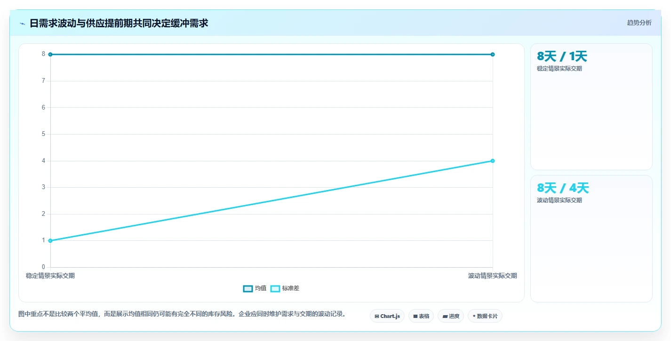Click the 8天 / 1天 value card heading
The image size is (671, 341).
pos(562,56)
